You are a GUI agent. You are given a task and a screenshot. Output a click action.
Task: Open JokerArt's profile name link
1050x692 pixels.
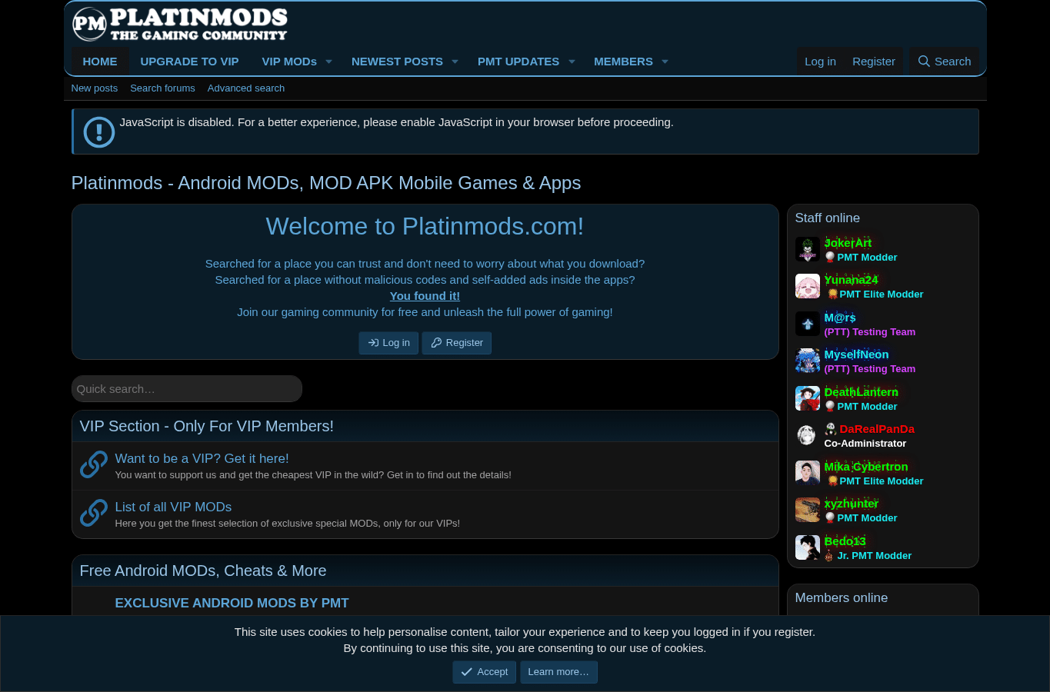[848, 243]
